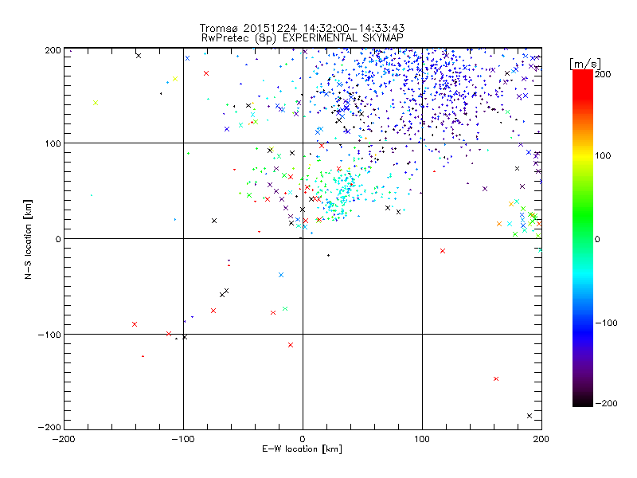
Task: Click the color bar's "200" label
Action: (x=603, y=74)
